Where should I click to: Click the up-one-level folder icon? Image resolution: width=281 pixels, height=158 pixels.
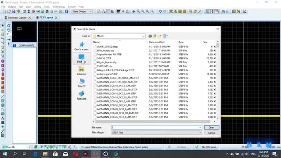tap(155, 36)
